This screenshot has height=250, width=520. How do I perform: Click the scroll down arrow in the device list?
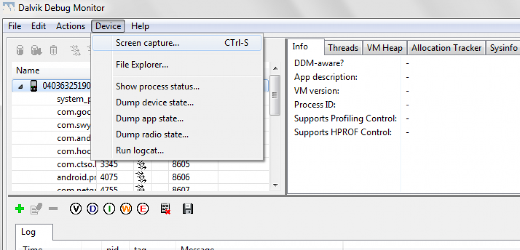click(x=274, y=185)
